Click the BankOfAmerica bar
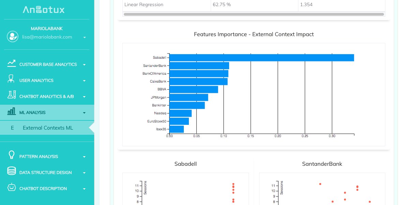This screenshot has height=205, width=400. [199, 74]
